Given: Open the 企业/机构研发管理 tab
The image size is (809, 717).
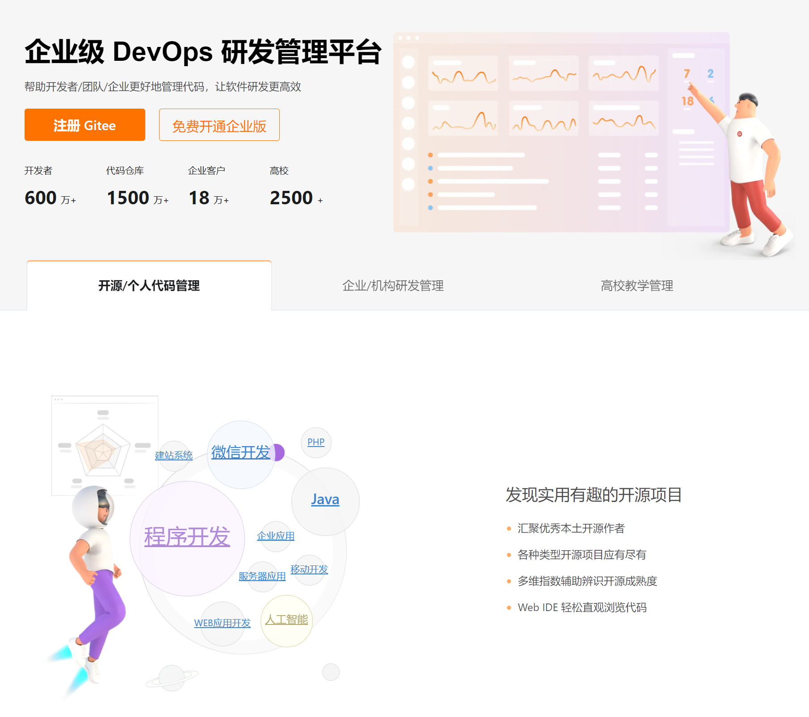Looking at the screenshot, I should click(393, 285).
